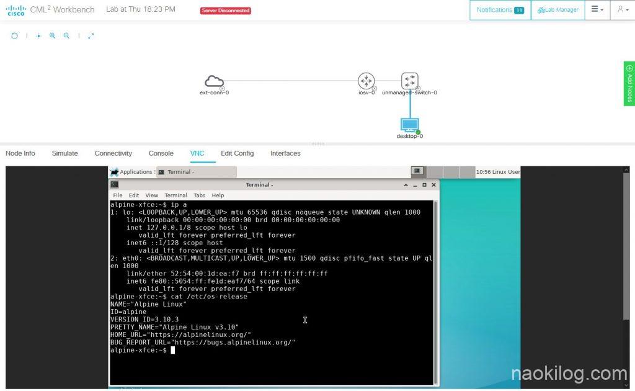The image size is (635, 391).
Task: Select the fourth workspace in XFCE switcher
Action: click(467, 171)
